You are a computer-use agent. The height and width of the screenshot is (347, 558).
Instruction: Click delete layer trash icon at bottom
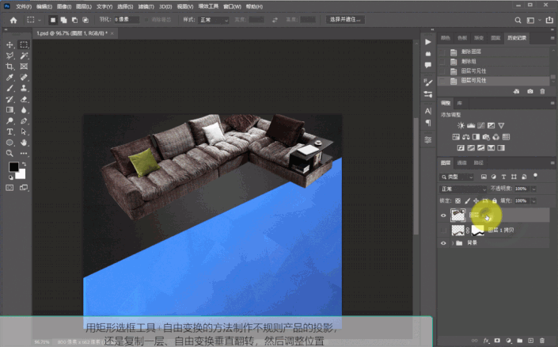pyautogui.click(x=542, y=341)
